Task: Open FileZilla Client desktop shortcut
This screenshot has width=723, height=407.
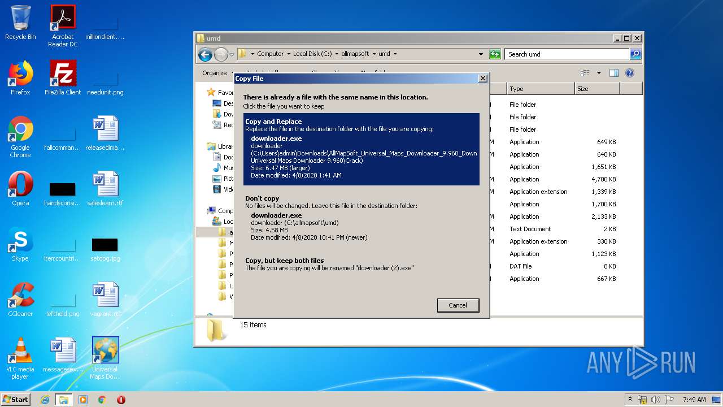Action: tap(63, 77)
